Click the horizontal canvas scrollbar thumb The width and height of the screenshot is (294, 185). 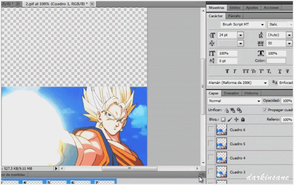(129, 168)
